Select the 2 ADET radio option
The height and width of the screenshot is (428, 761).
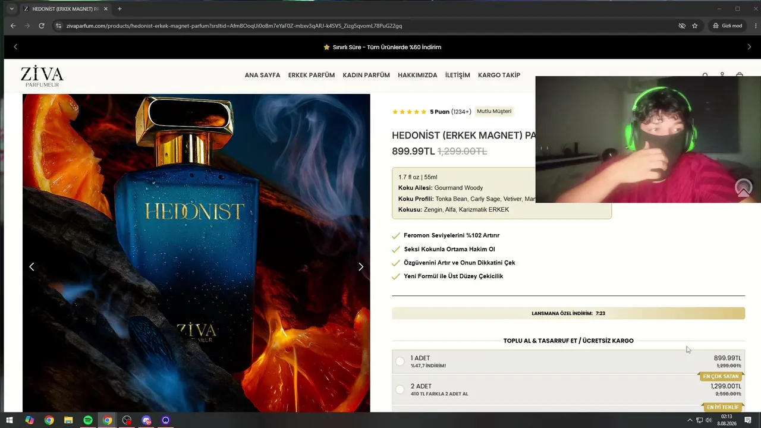point(400,389)
